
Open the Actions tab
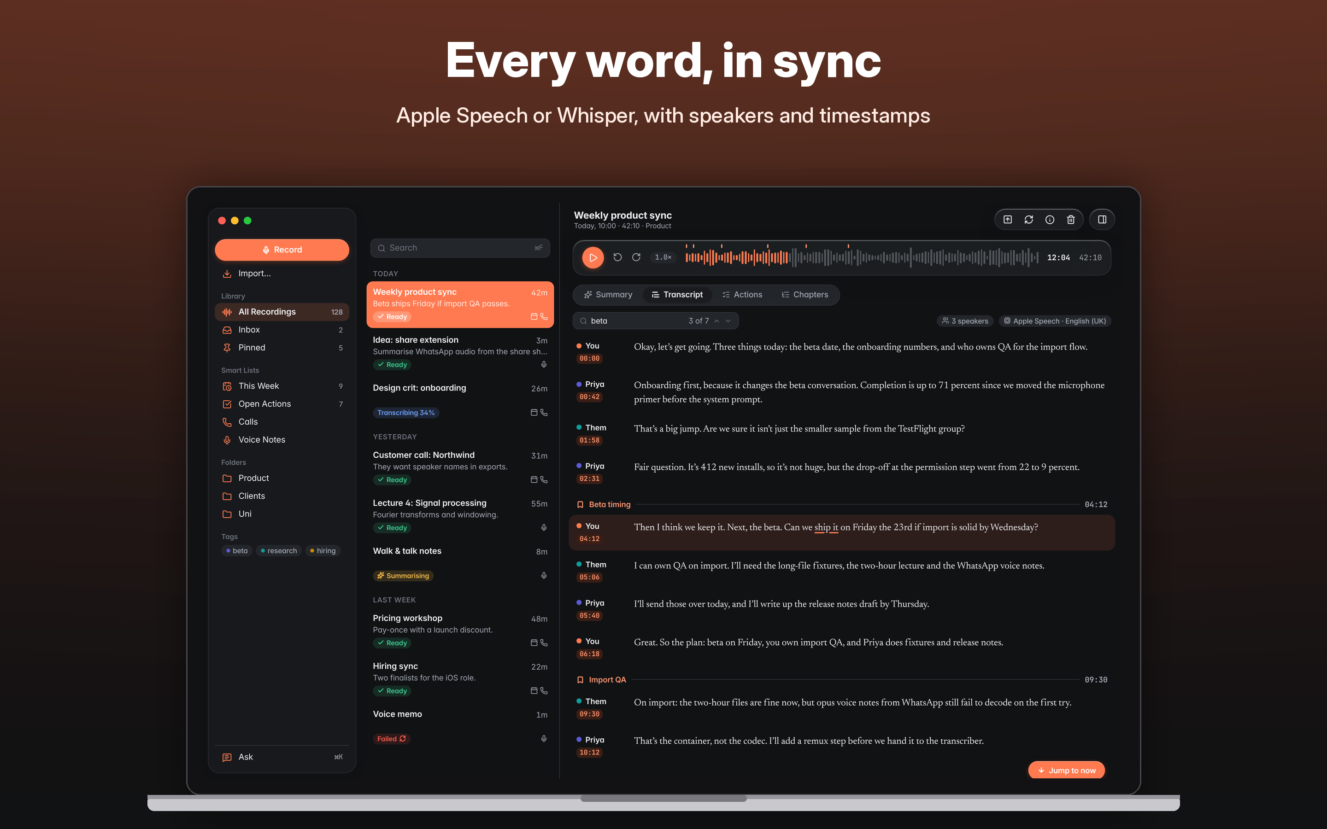[742, 294]
